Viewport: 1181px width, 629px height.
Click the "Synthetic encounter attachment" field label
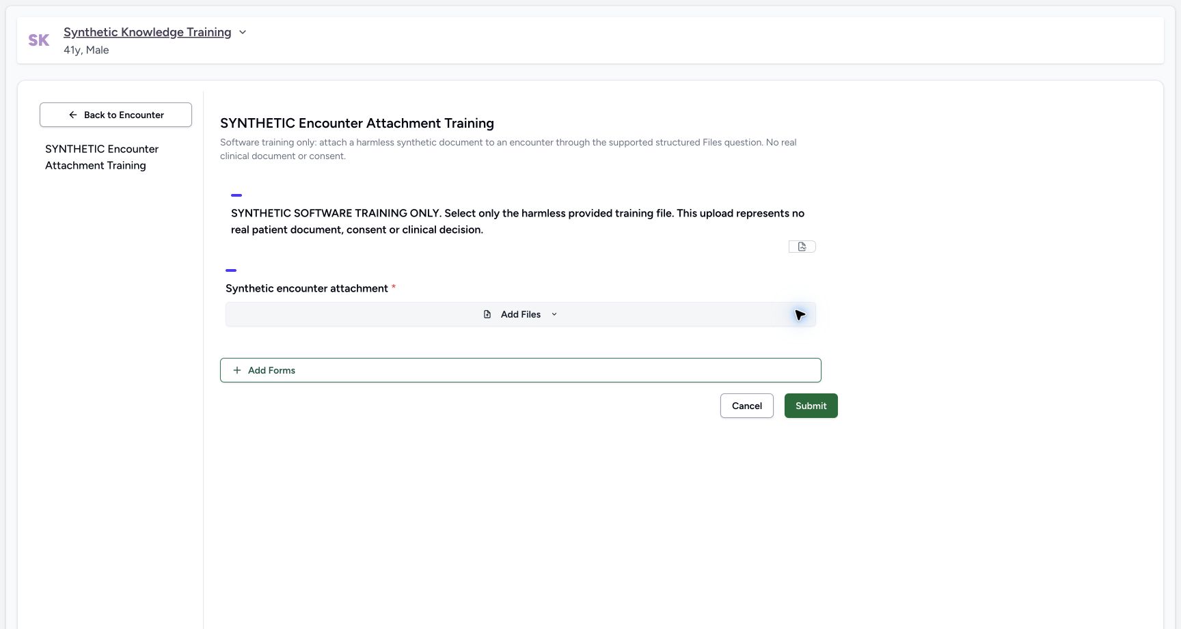[307, 288]
